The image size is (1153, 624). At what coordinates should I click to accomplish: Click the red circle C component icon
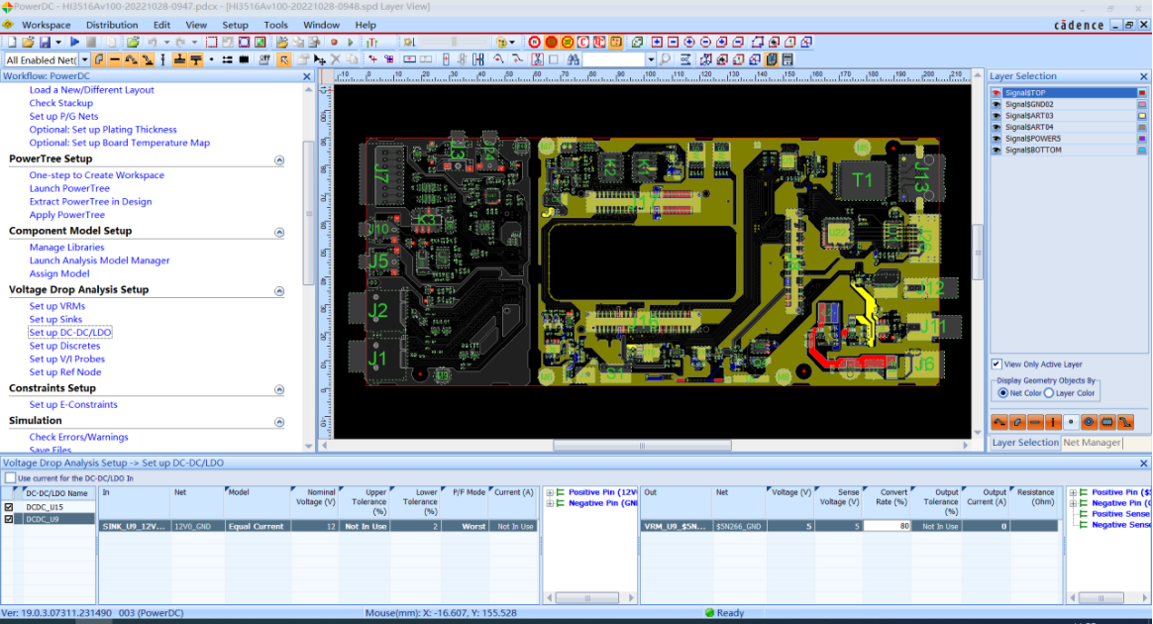click(583, 42)
